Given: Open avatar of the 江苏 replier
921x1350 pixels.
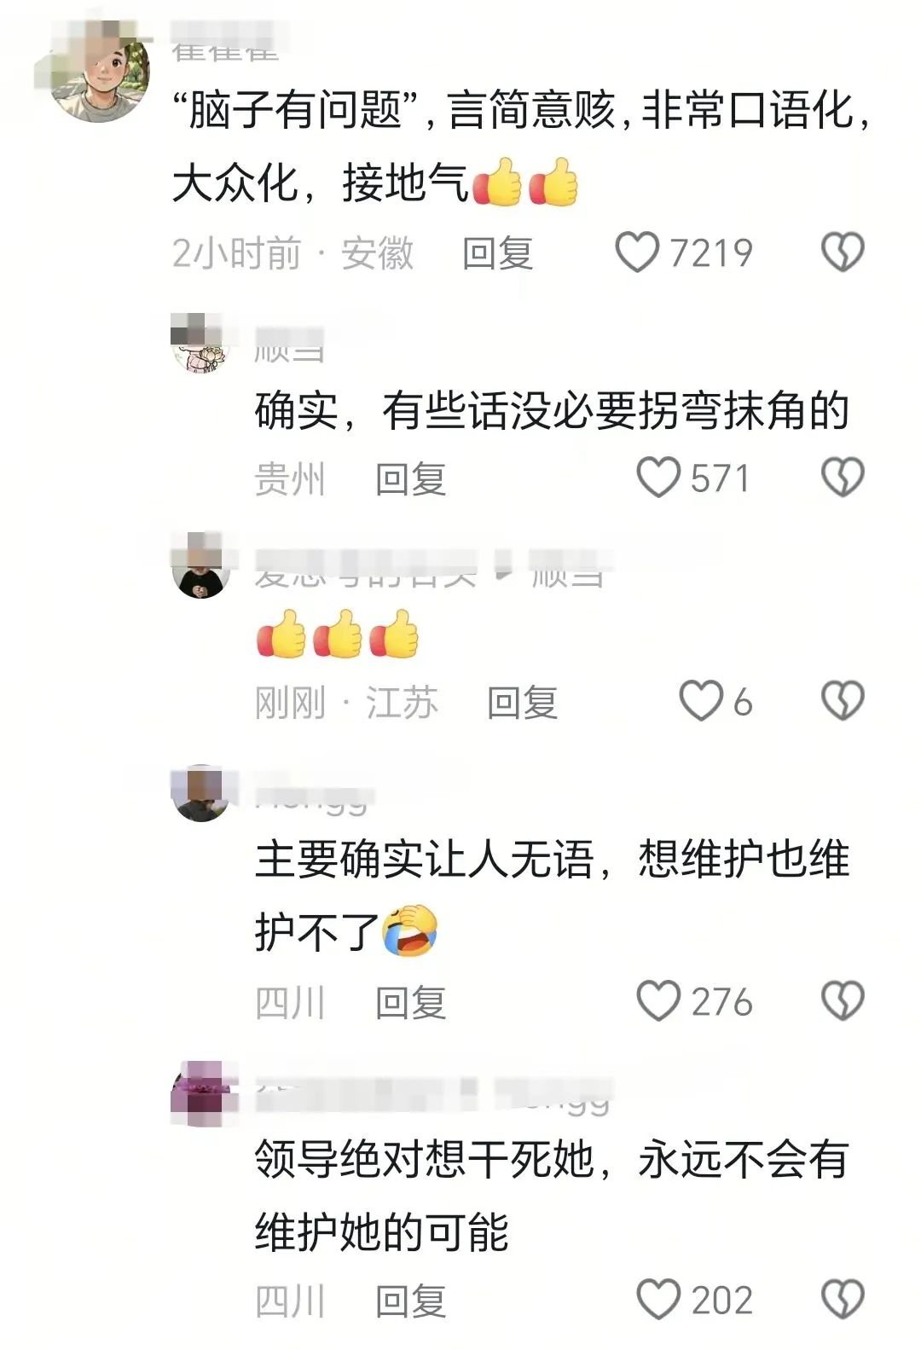Looking at the screenshot, I should [x=201, y=568].
